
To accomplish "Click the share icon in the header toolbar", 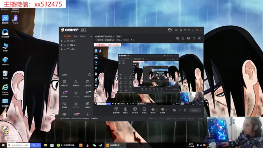I will pyautogui.click(x=199, y=38).
